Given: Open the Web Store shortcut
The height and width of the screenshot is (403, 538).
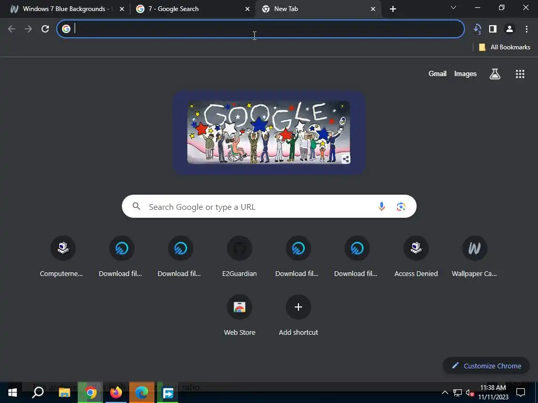Looking at the screenshot, I should pyautogui.click(x=240, y=315).
